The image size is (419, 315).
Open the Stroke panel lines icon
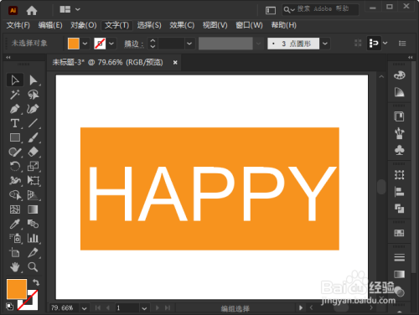(x=399, y=257)
